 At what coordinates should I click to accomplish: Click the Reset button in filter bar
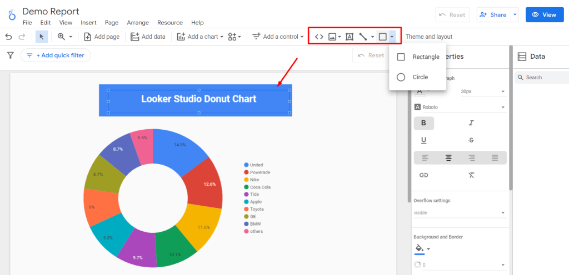coord(371,55)
